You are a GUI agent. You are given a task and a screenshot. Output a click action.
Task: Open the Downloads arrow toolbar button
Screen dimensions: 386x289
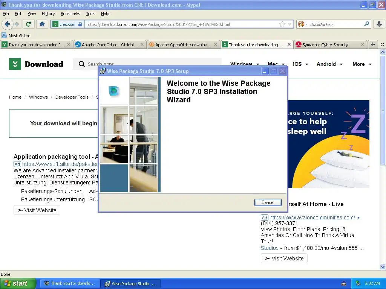point(379,24)
